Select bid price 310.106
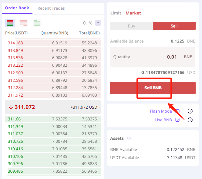This screenshot has height=179, width=202. [15, 156]
